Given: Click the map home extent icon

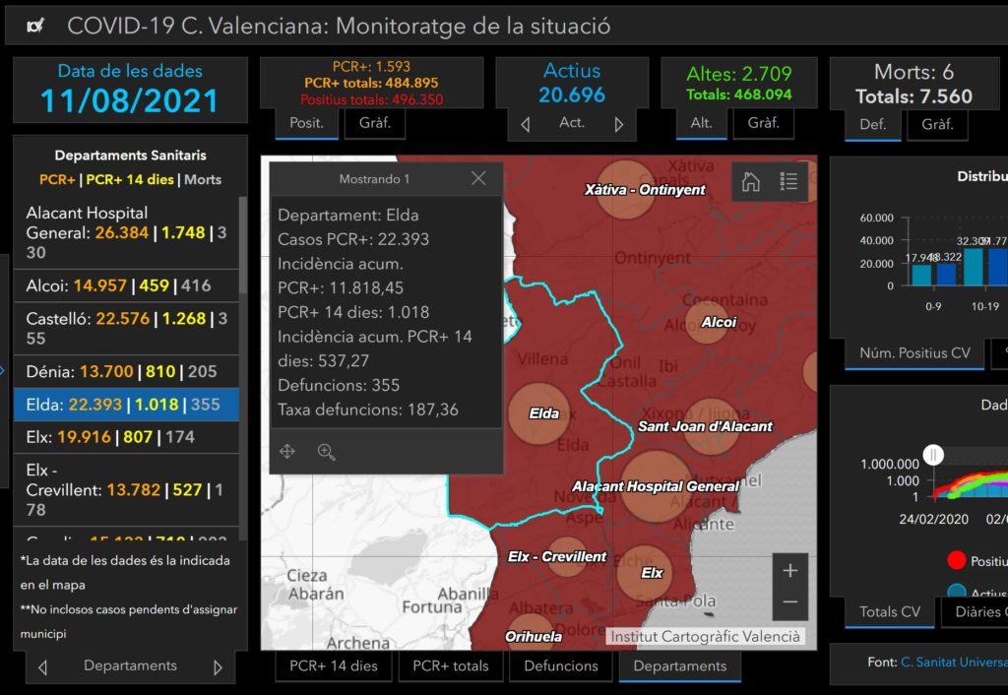Looking at the screenshot, I should tap(750, 182).
